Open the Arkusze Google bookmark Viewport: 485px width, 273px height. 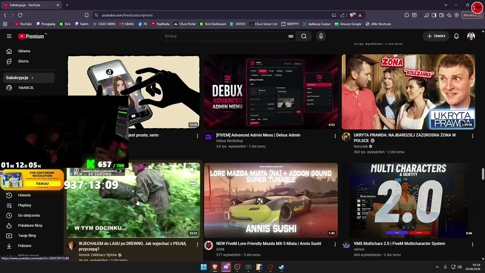click(348, 24)
